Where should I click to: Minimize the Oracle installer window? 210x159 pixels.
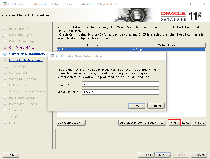180,4
